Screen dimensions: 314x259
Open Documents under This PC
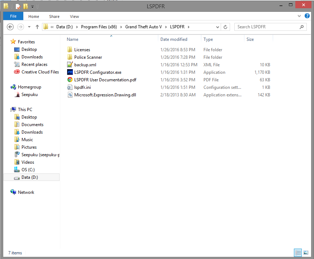coord(32,125)
